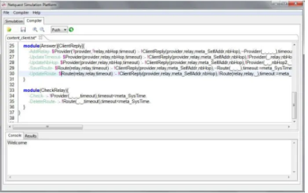This screenshot has height=193, width=308.
Task: Click the zoom out magnifier icon
Action: coord(42,30)
